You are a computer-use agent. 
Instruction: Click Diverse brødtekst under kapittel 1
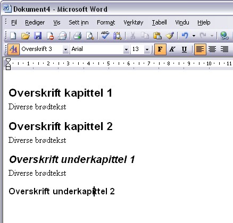click(x=37, y=107)
